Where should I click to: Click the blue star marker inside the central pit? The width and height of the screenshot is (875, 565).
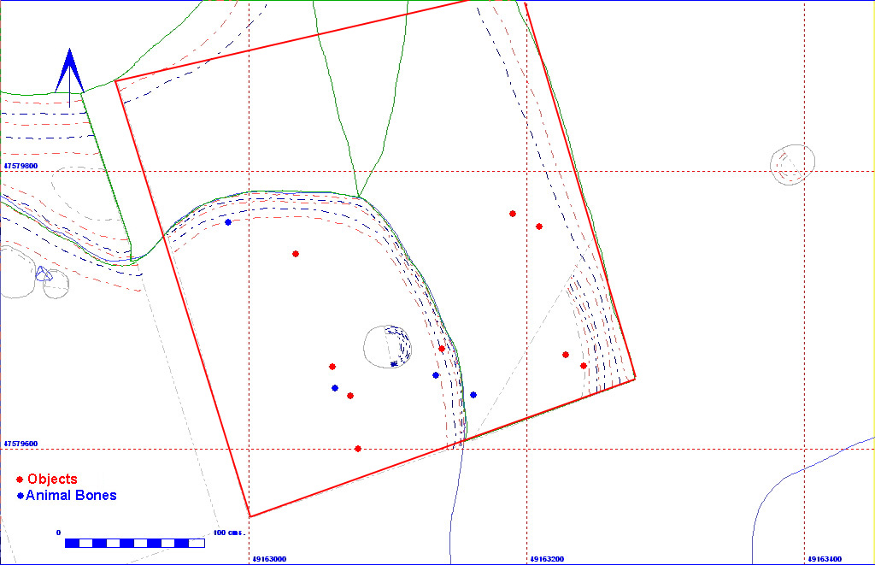(x=394, y=364)
